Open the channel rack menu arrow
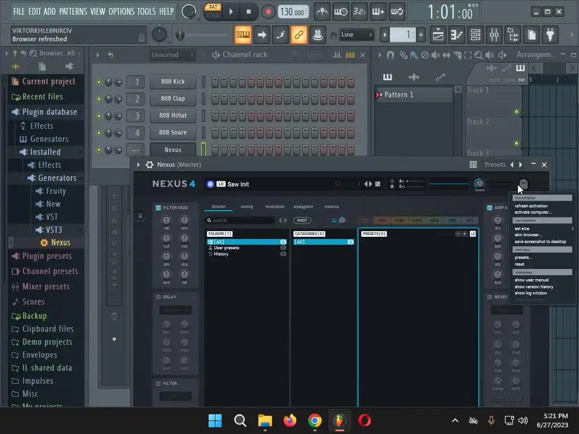The width and height of the screenshot is (579, 434). (x=98, y=55)
